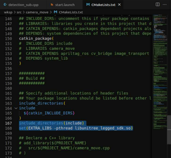Click 'CATKIN_DEPENDS apriltag_ros' on line 153
Image resolution: width=171 pixels, height=158 pixels.
[57, 53]
